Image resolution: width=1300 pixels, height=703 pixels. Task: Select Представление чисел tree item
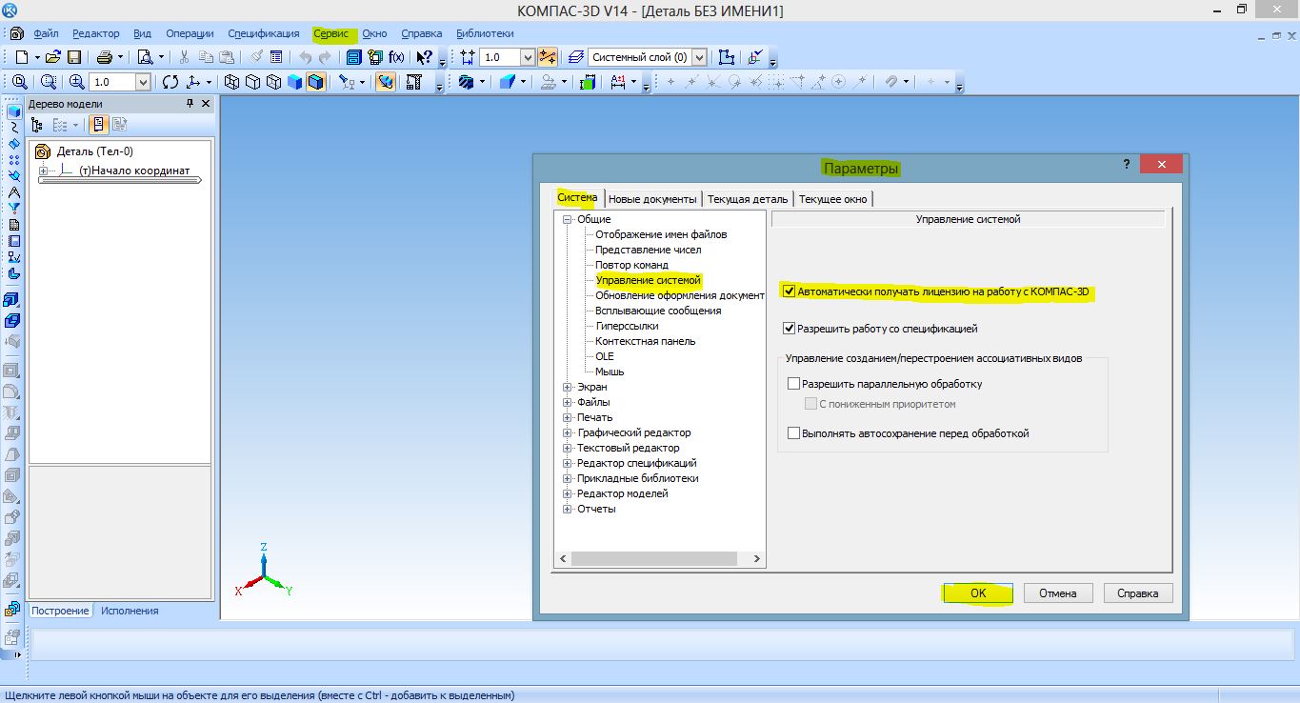649,250
